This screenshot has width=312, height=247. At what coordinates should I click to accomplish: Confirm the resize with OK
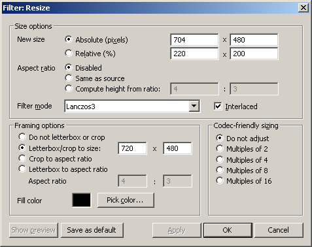coord(228,230)
